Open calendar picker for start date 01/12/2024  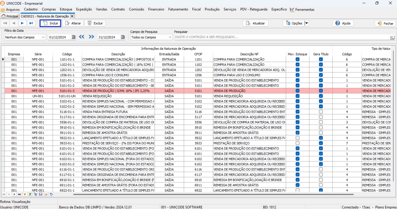click(x=73, y=37)
